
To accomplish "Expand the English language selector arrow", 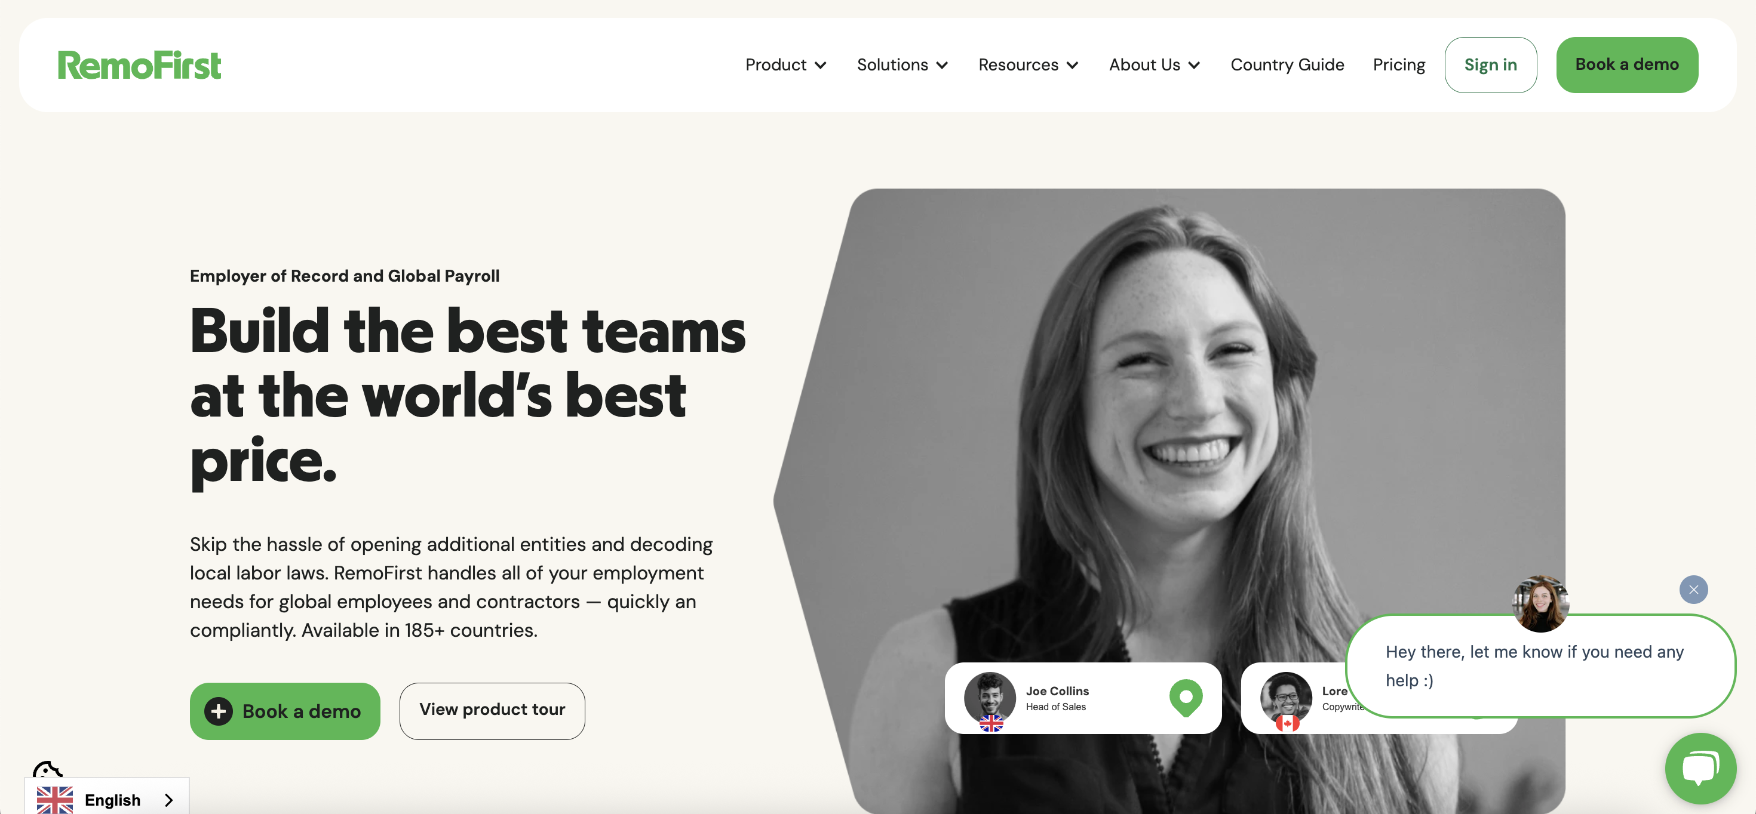I will coord(168,800).
